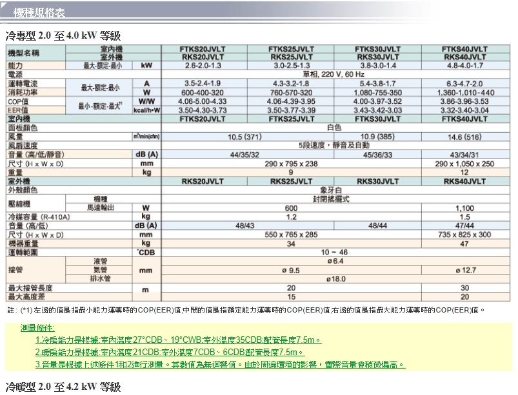Select the 壓縮機 row label
This screenshot has width=518, height=395.
(x=17, y=203)
